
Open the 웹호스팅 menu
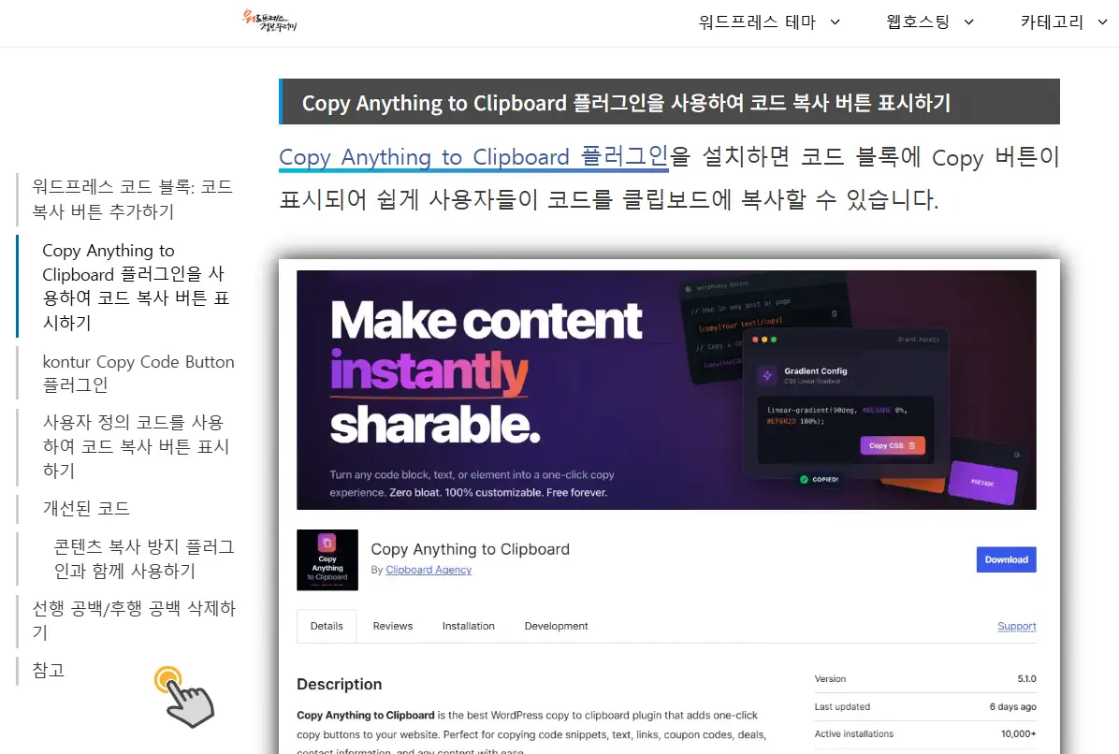(x=917, y=22)
